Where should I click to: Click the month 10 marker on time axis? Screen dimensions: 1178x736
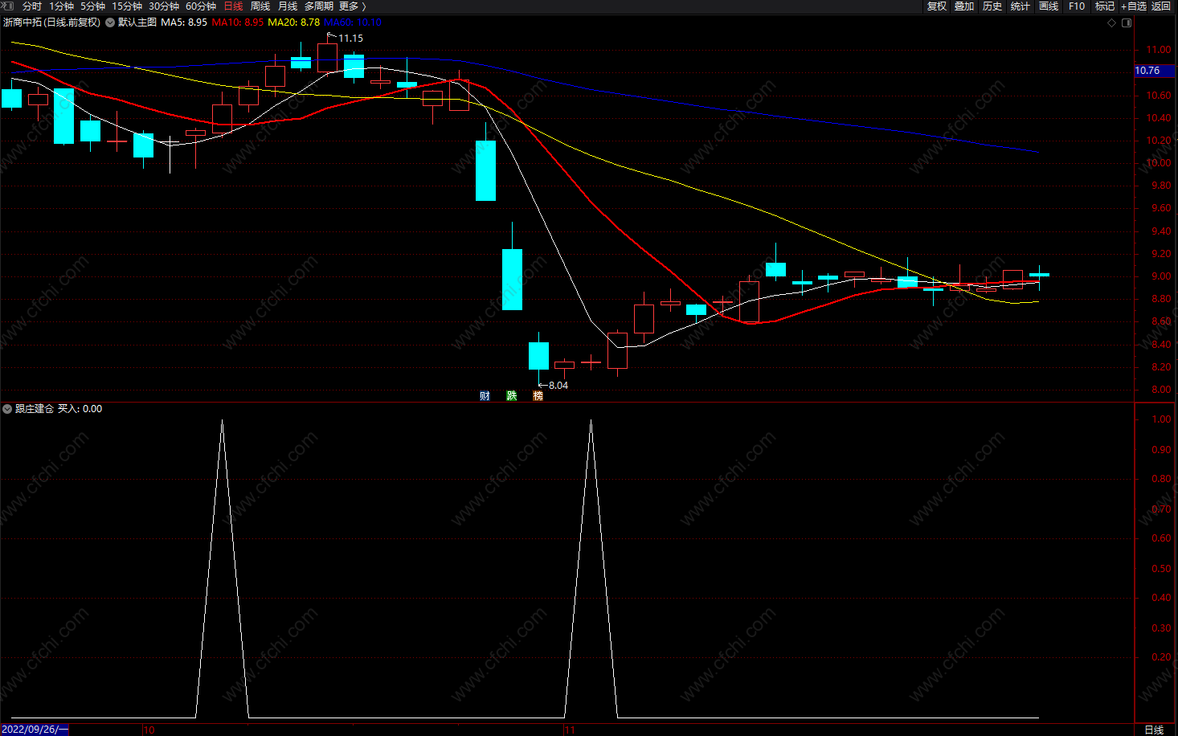point(149,730)
